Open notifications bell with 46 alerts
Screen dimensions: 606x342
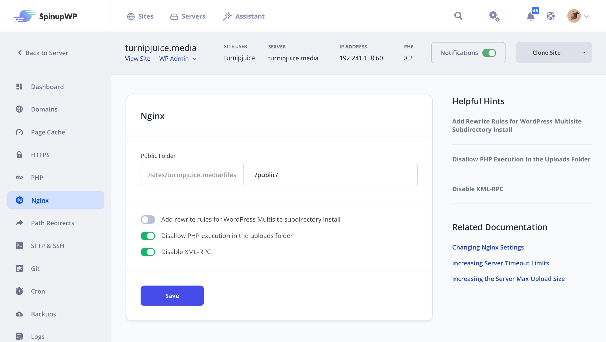(530, 16)
